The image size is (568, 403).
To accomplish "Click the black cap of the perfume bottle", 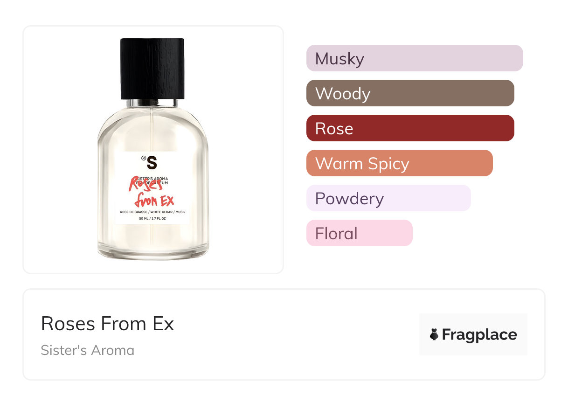I will click(152, 68).
